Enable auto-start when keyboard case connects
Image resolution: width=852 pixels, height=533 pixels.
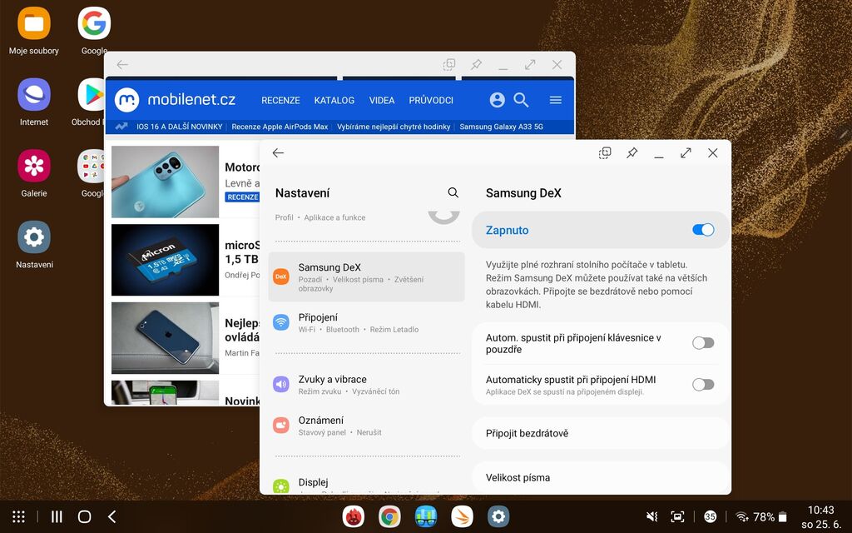point(703,342)
